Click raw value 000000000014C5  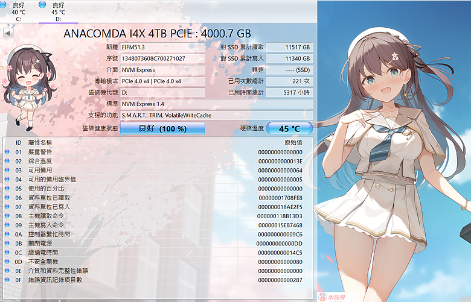280,253
